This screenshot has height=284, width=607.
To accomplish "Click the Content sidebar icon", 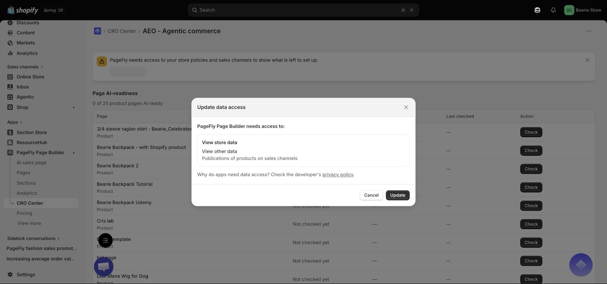I will (x=10, y=33).
